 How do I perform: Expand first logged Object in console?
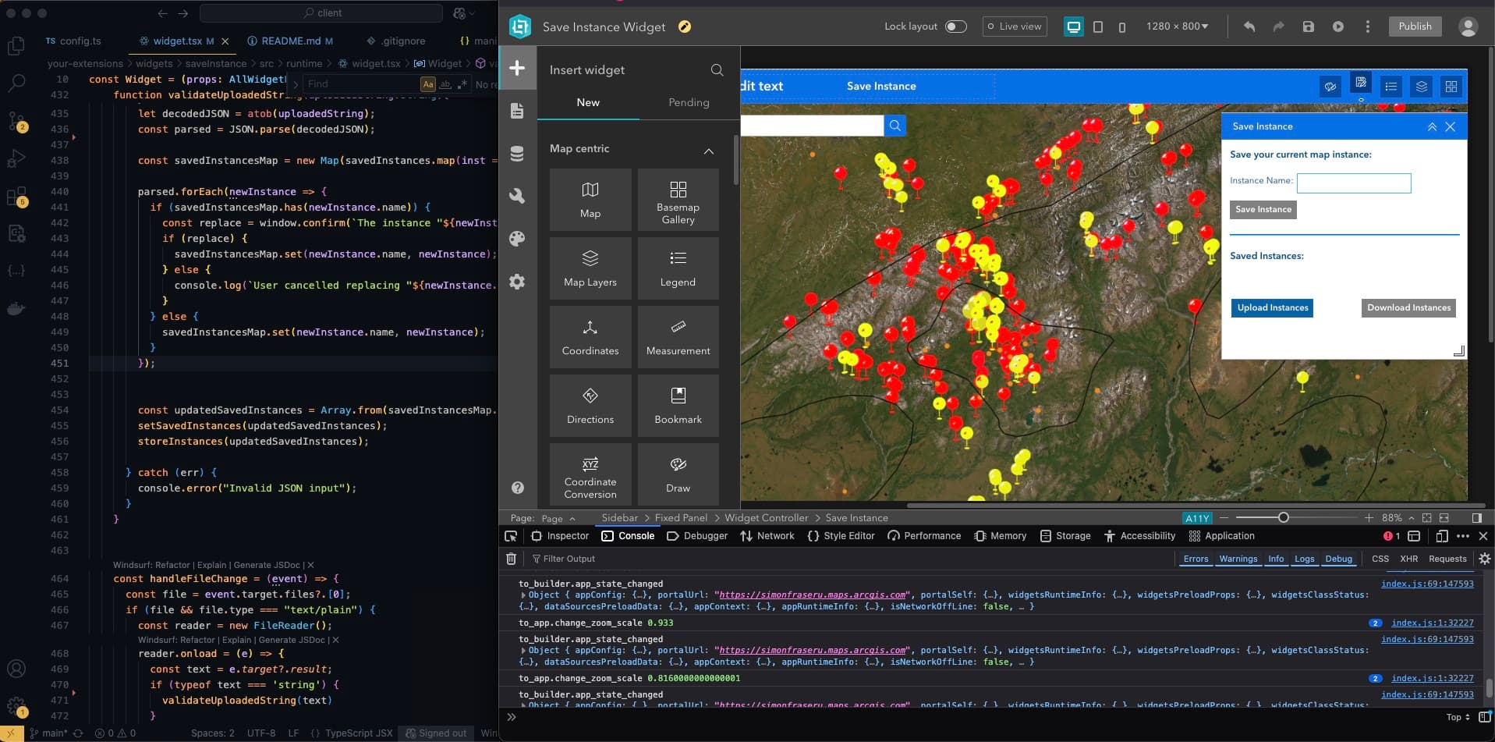pos(523,595)
